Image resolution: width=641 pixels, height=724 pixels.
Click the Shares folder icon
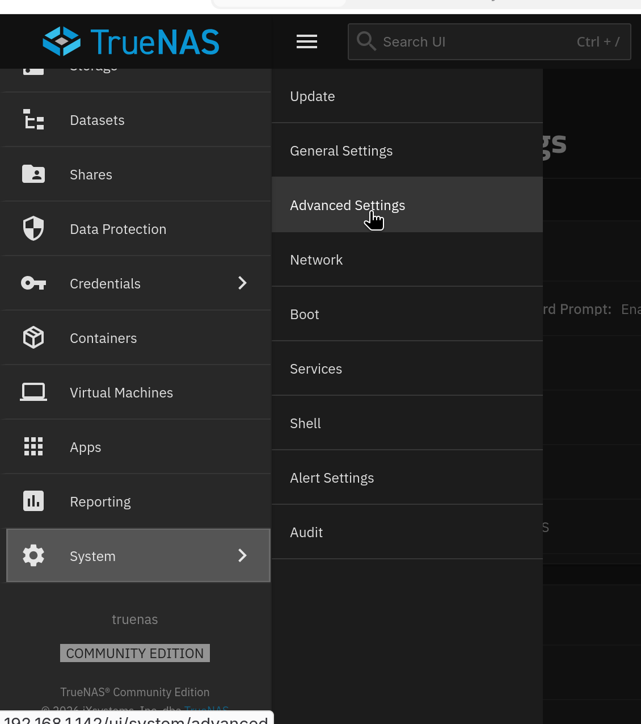coord(33,174)
